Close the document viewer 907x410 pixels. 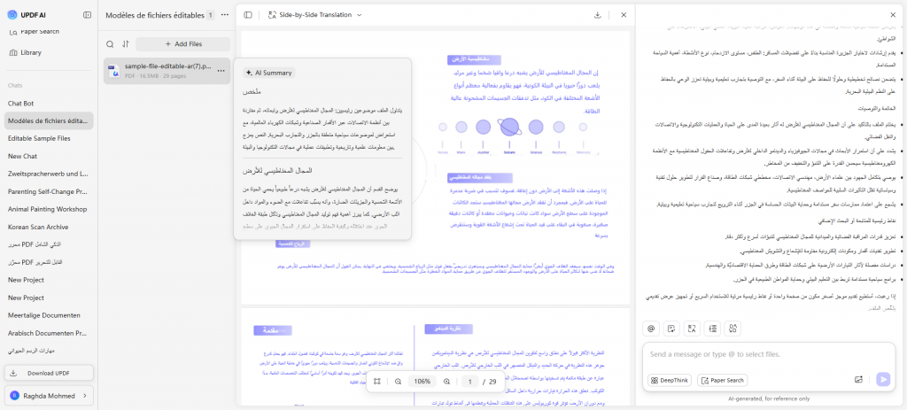click(624, 15)
